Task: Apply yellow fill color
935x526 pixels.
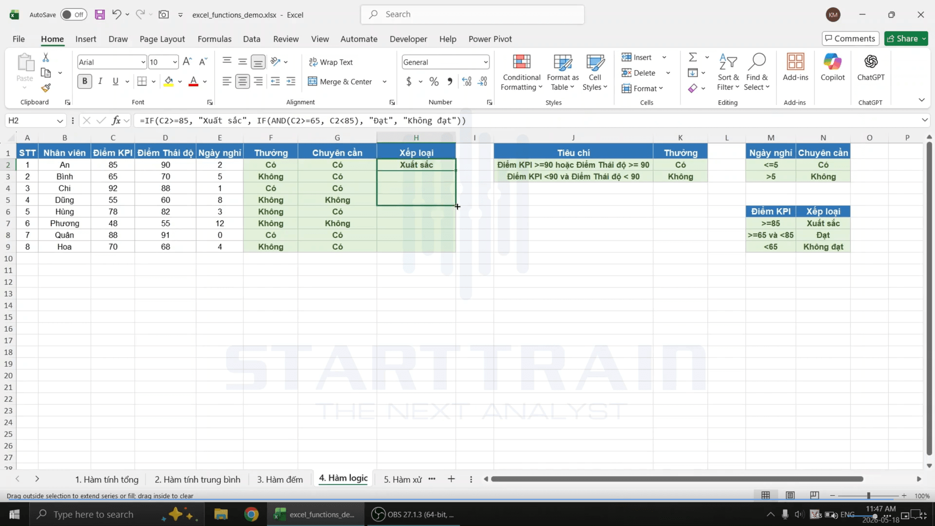Action: tap(169, 81)
